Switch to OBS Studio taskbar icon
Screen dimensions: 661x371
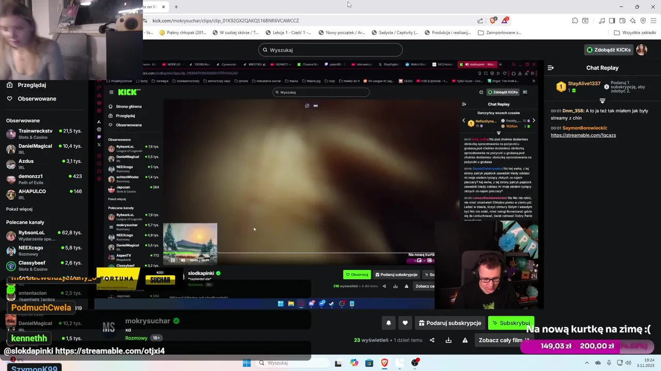(x=415, y=363)
